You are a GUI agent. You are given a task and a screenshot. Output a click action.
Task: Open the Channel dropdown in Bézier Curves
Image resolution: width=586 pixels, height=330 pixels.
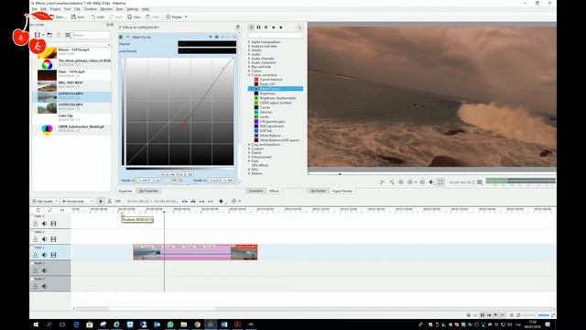(207, 44)
